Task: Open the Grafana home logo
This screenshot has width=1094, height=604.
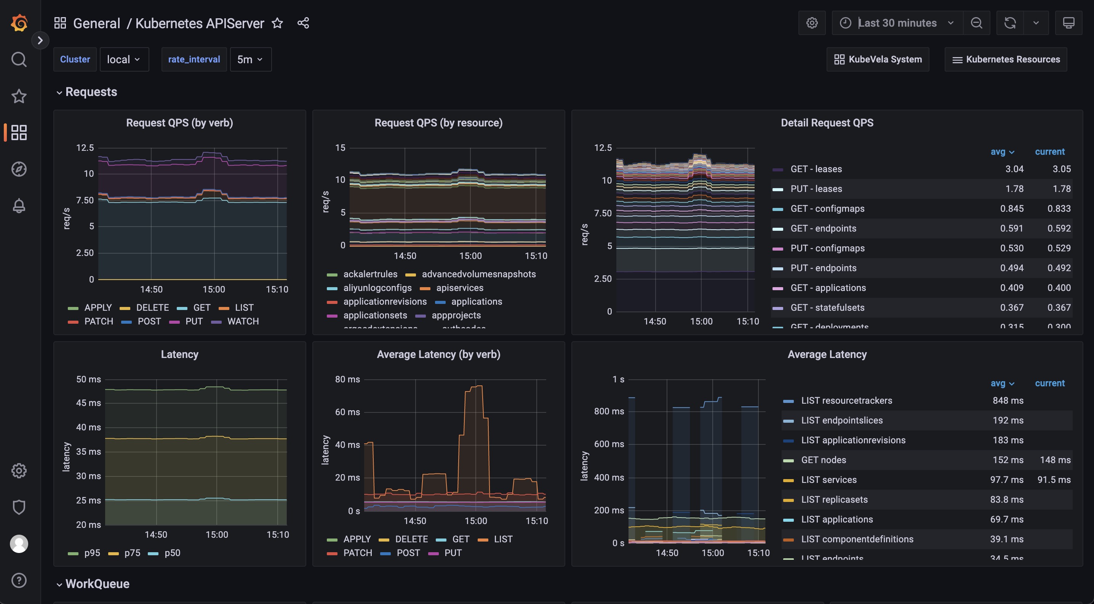Action: click(19, 22)
